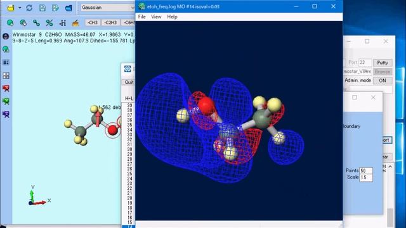406x228 pixels.
Task: Click the purple Z-axis view camera icon
Action: [x=6, y=114]
